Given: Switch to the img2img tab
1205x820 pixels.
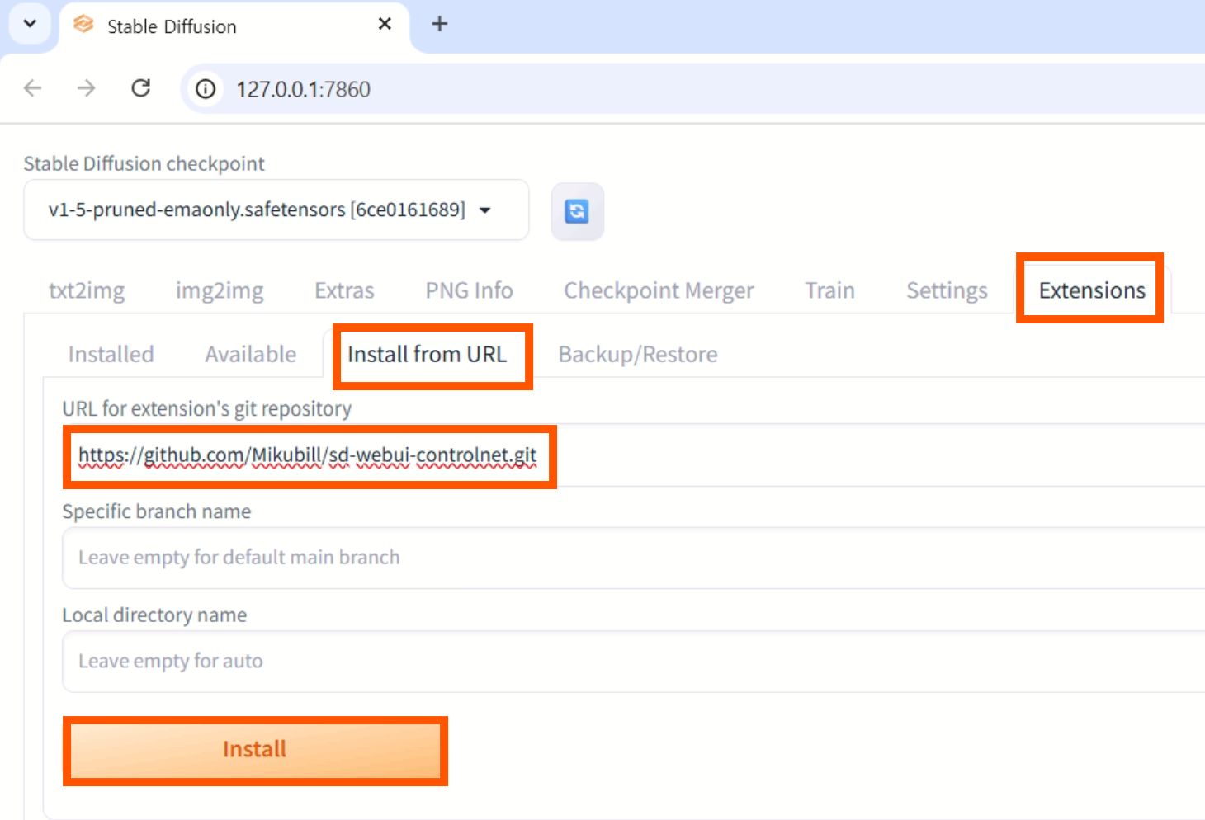Looking at the screenshot, I should [220, 290].
